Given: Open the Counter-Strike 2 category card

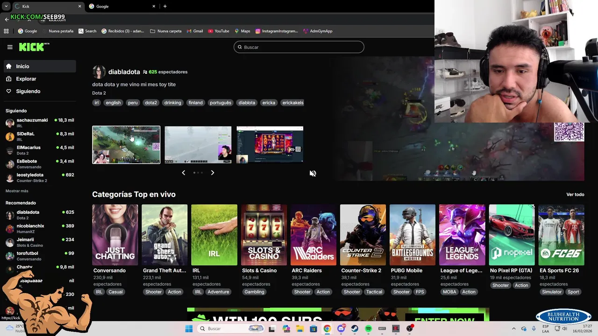Looking at the screenshot, I should [x=363, y=235].
